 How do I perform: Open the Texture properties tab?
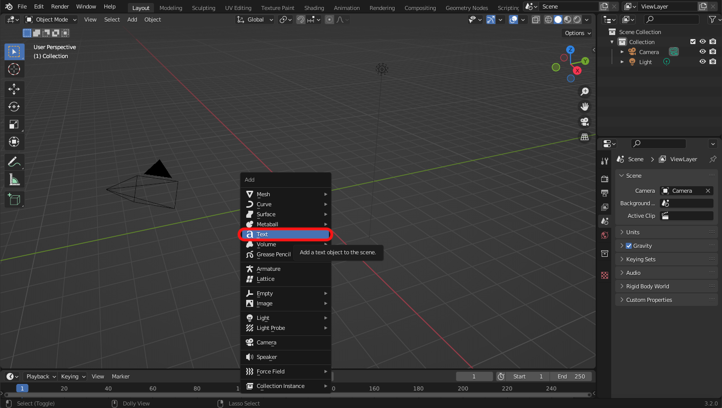click(605, 275)
